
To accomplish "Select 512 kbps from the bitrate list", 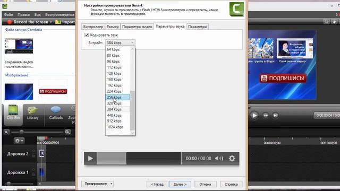I will [117, 121].
